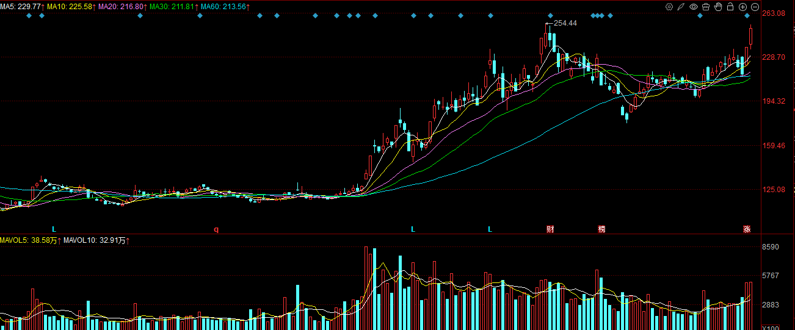Click the 8590 volume axis value
Image resolution: width=795 pixels, height=330 pixels.
771,246
